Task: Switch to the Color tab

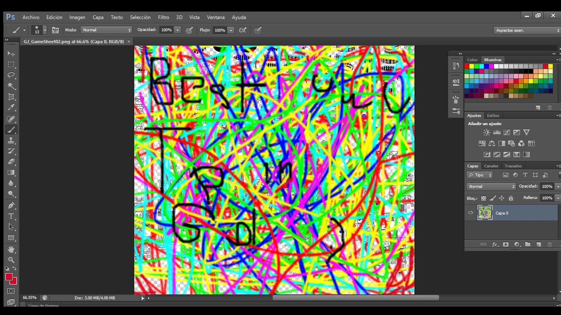Action: click(472, 59)
